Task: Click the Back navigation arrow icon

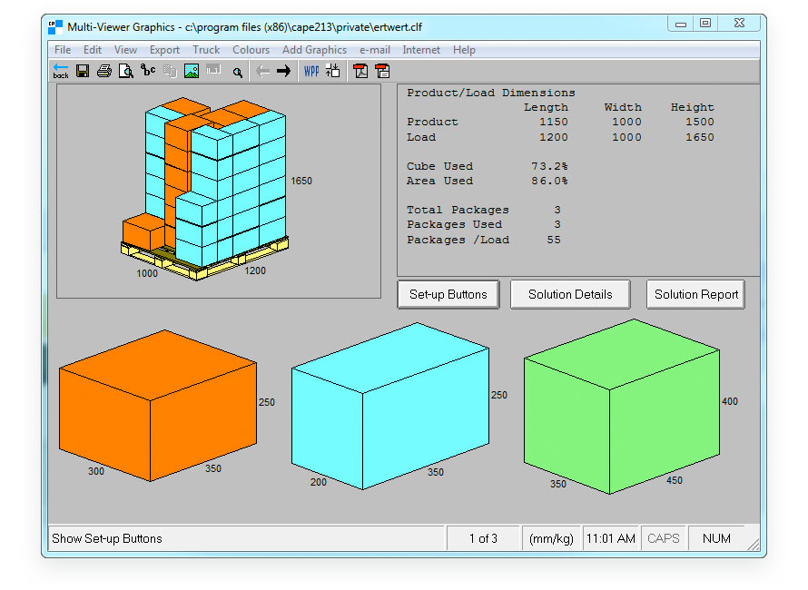Action: point(61,71)
